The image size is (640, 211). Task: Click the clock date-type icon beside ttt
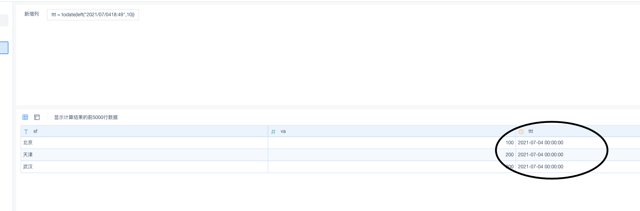pyautogui.click(x=521, y=132)
